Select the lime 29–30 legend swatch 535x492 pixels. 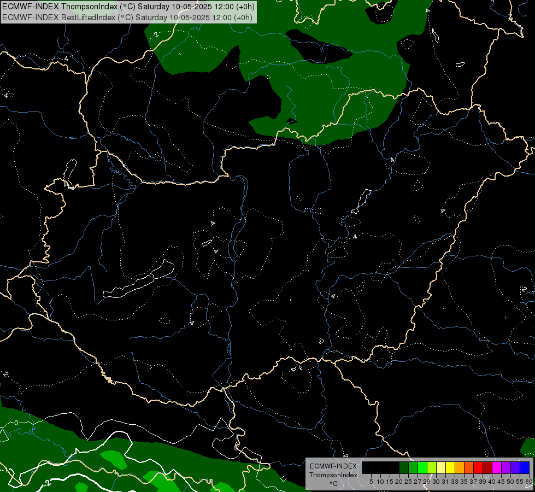pos(432,467)
